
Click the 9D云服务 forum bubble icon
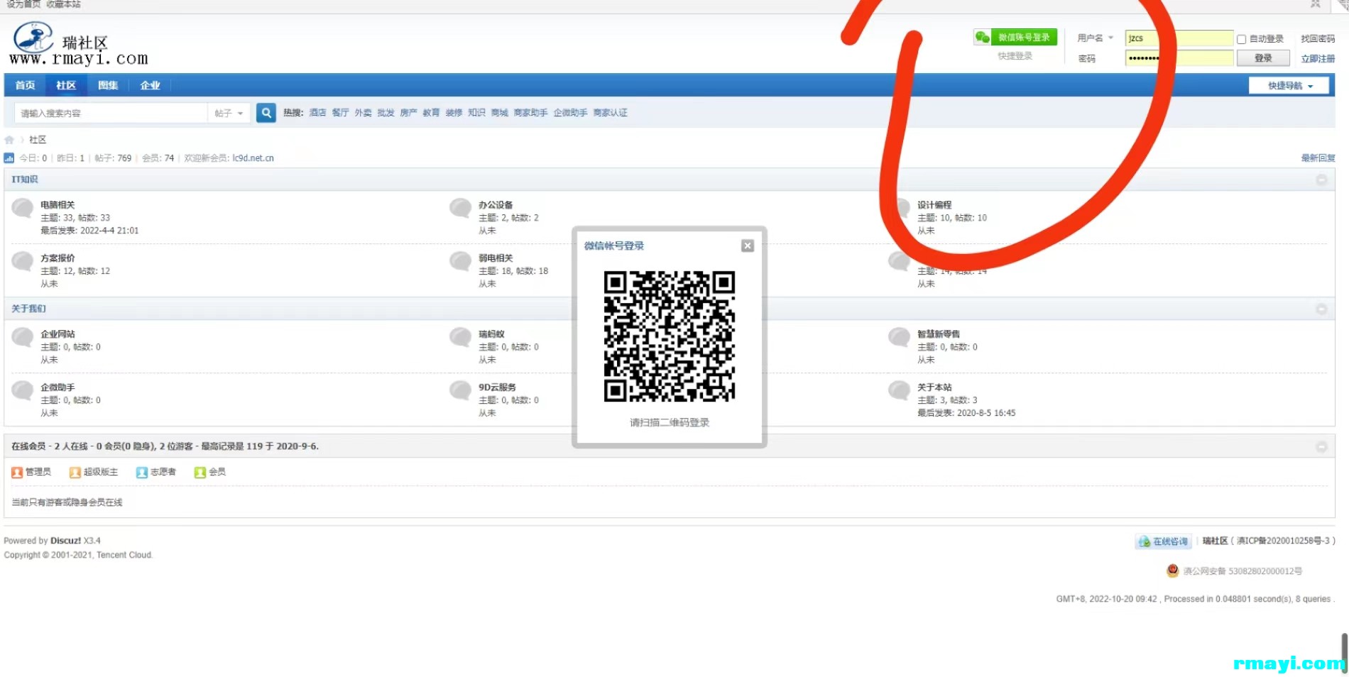[x=461, y=390]
